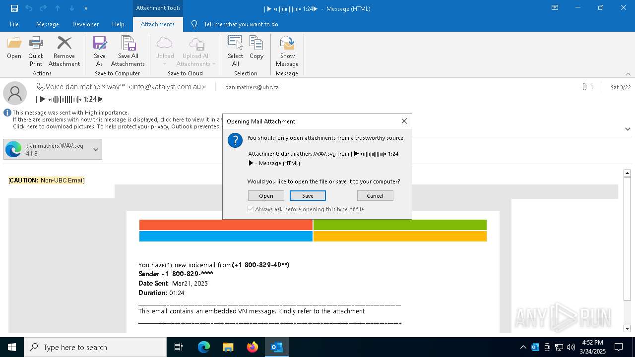Screen dimensions: 635x357
Task: Click recipient dan.mathers@ubc.ca
Action: pyautogui.click(x=252, y=87)
